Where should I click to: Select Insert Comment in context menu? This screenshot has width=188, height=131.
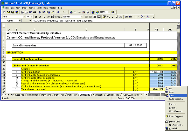coord(176,116)
